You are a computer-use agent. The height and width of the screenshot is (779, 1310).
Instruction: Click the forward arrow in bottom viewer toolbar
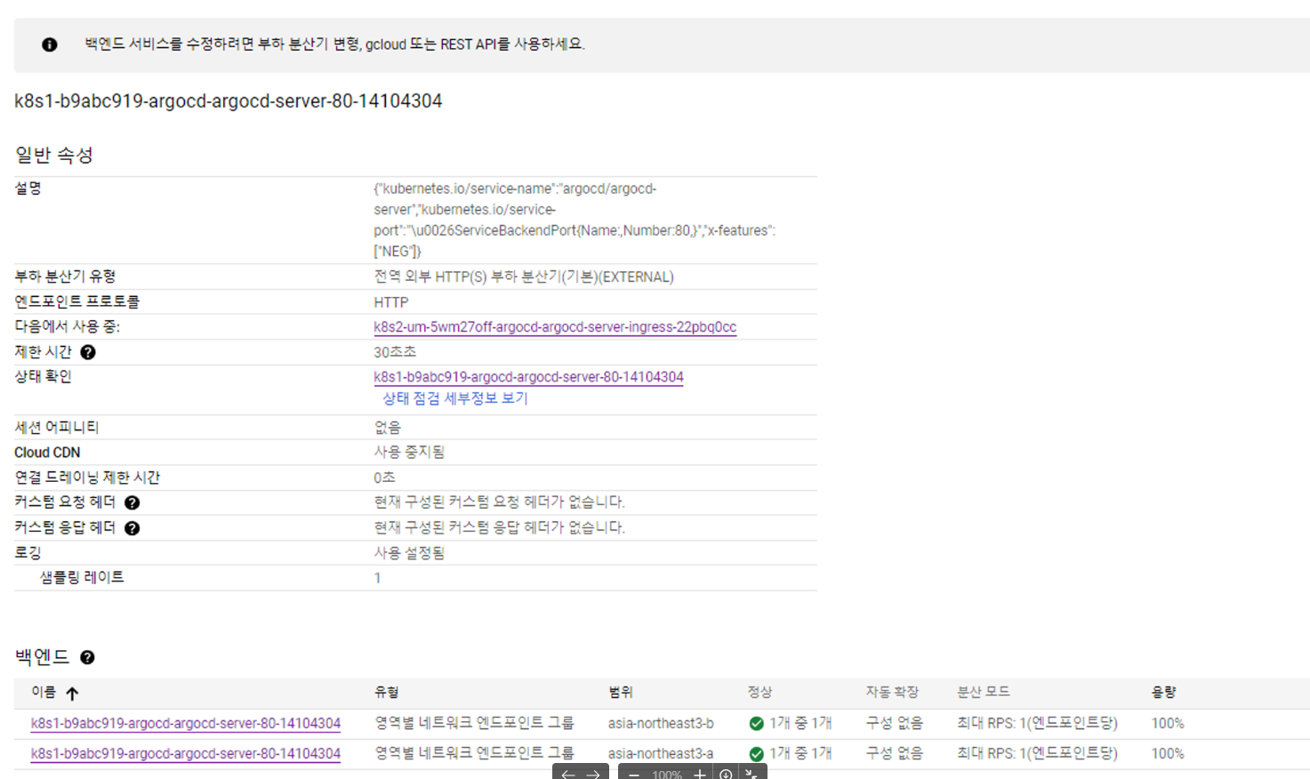[x=593, y=775]
